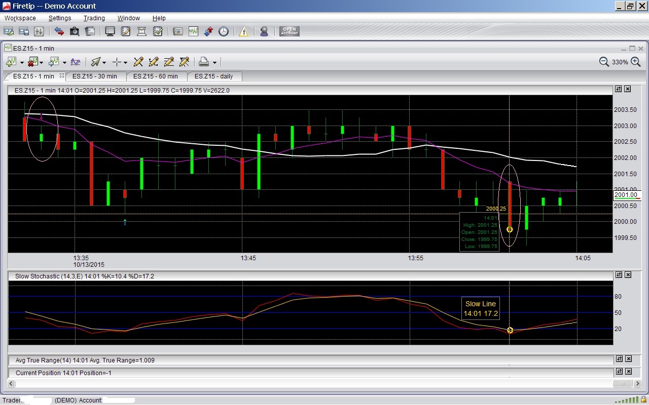Select the first pencil drawing tool
This screenshot has width=649, height=405.
pos(138,62)
